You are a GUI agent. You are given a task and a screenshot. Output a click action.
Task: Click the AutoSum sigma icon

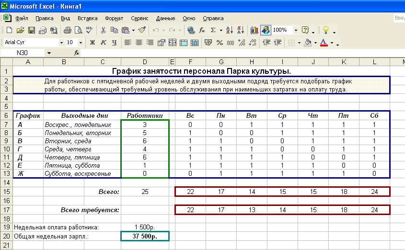pos(214,30)
